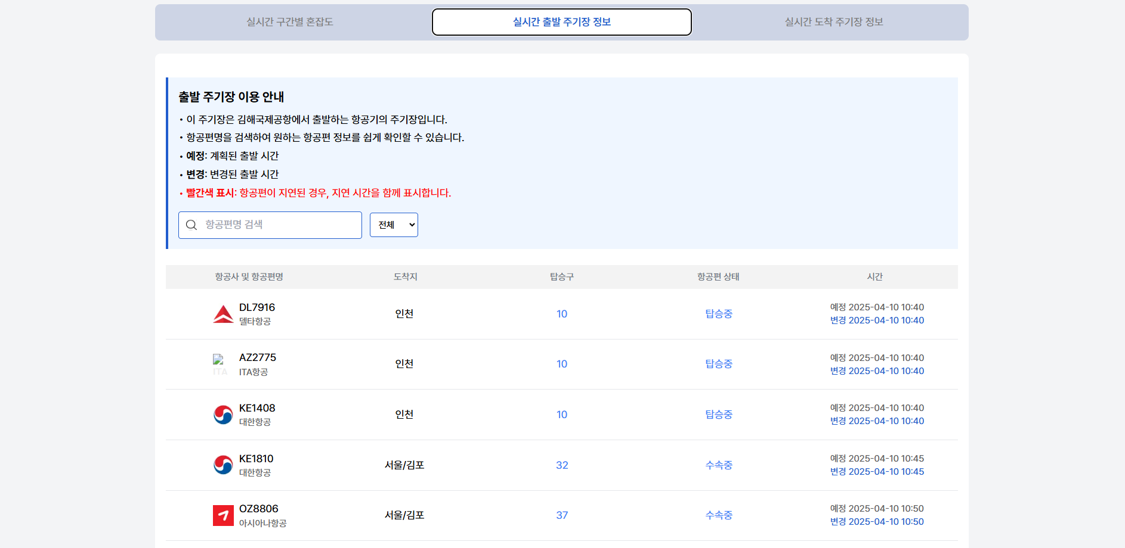Image resolution: width=1125 pixels, height=548 pixels.
Task: Click the 수속중 status for KE1810
Action: coord(718,465)
